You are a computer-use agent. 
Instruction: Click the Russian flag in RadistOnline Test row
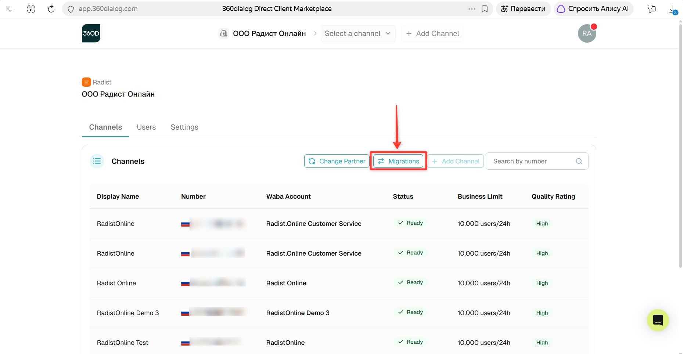click(185, 343)
